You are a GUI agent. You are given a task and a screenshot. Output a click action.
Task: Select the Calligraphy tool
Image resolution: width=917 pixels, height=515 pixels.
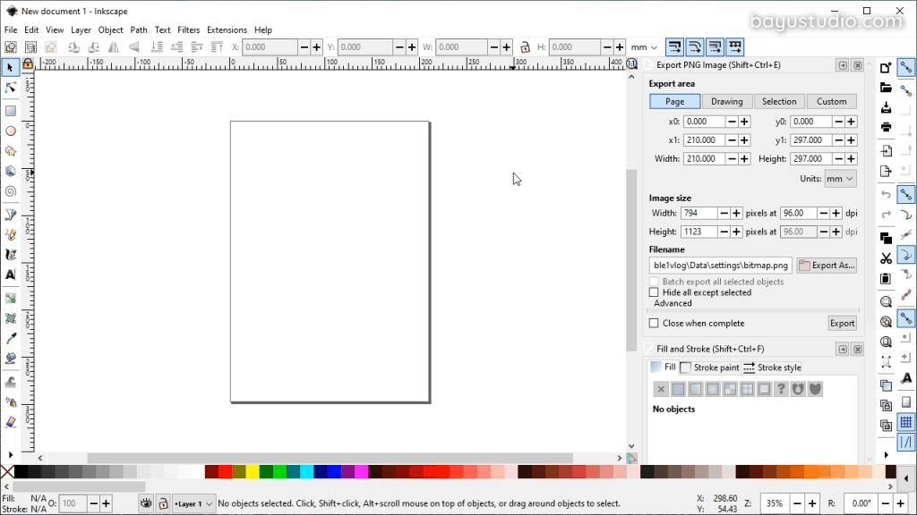(x=11, y=255)
